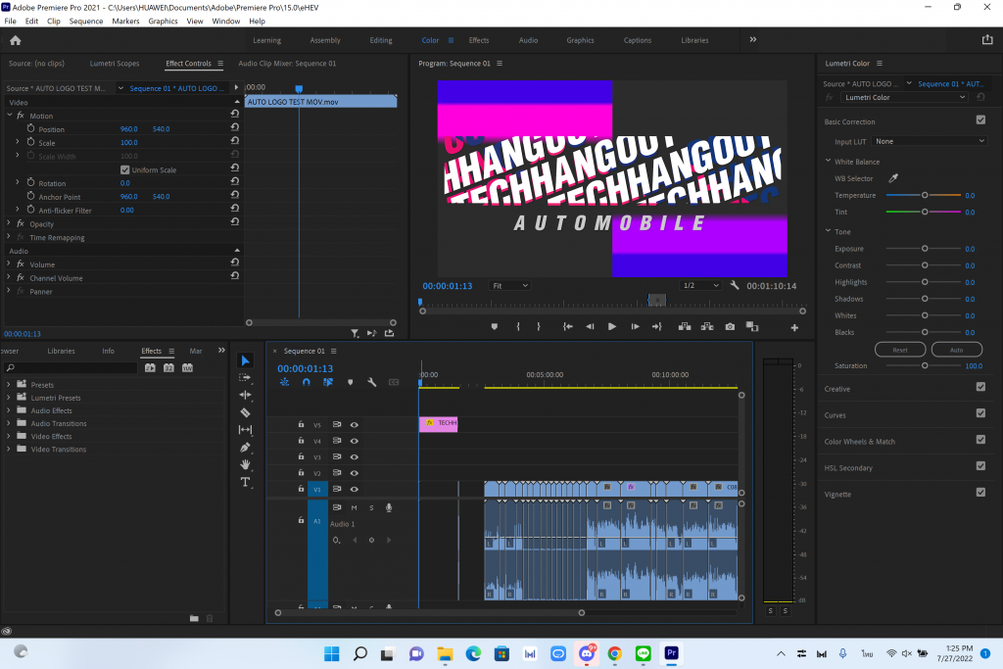Click the Exposure slider handle
The image size is (1003, 669).
click(x=925, y=248)
